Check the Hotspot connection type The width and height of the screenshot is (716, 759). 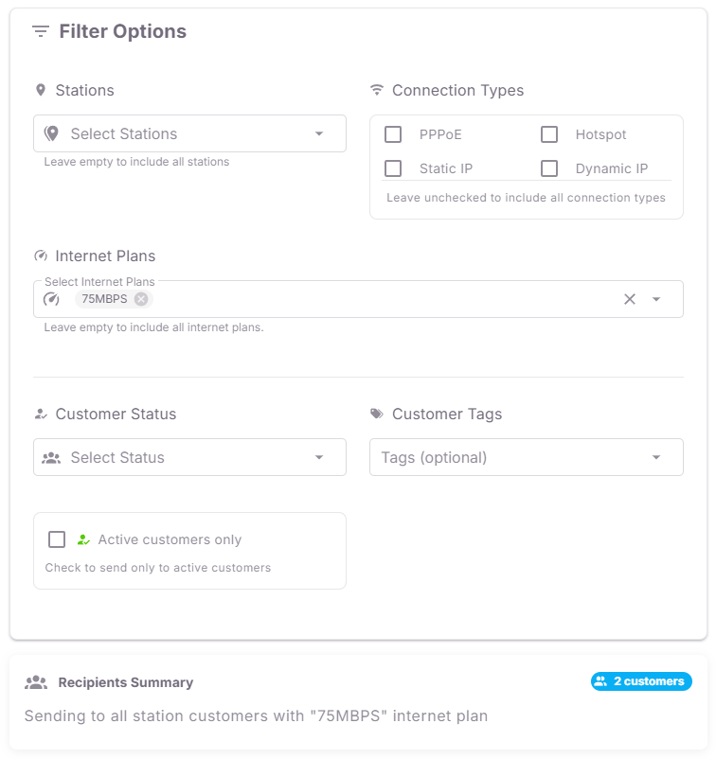tap(549, 134)
